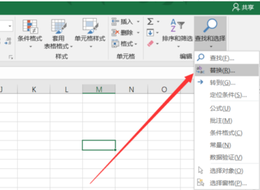
Task: Click the pane icon beside 选择窗格(P)
Action: [201, 183]
